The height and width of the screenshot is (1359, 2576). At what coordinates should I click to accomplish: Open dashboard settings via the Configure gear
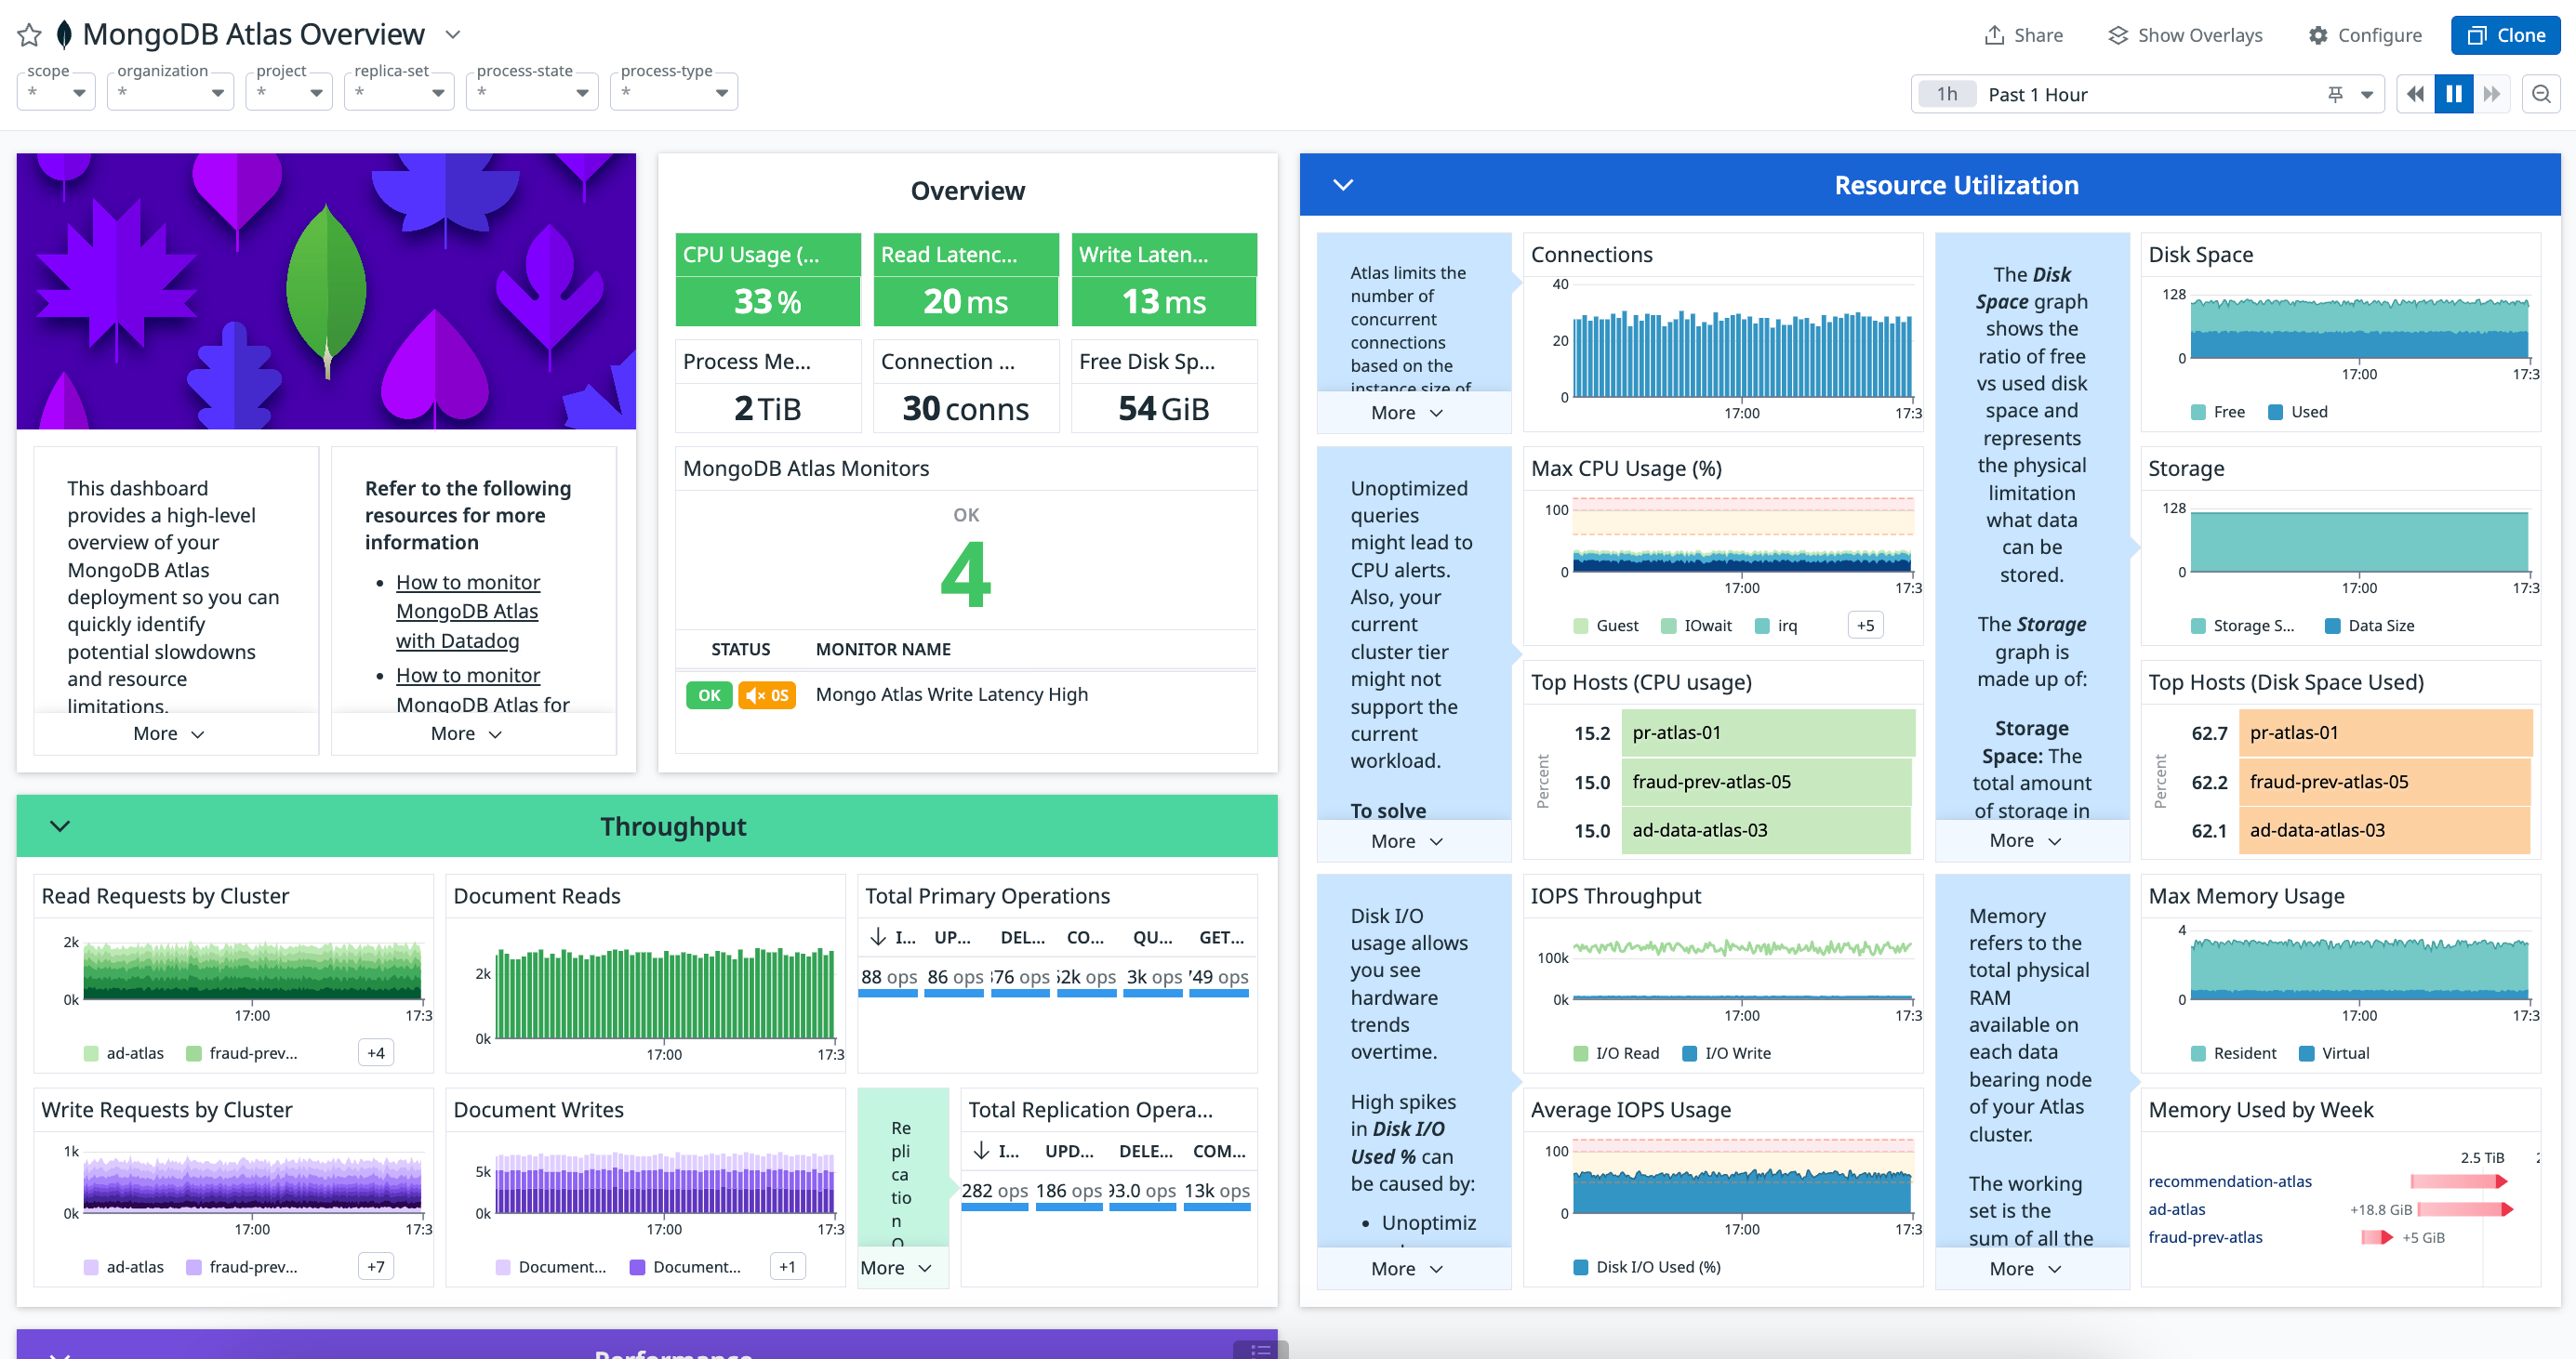2364,34
